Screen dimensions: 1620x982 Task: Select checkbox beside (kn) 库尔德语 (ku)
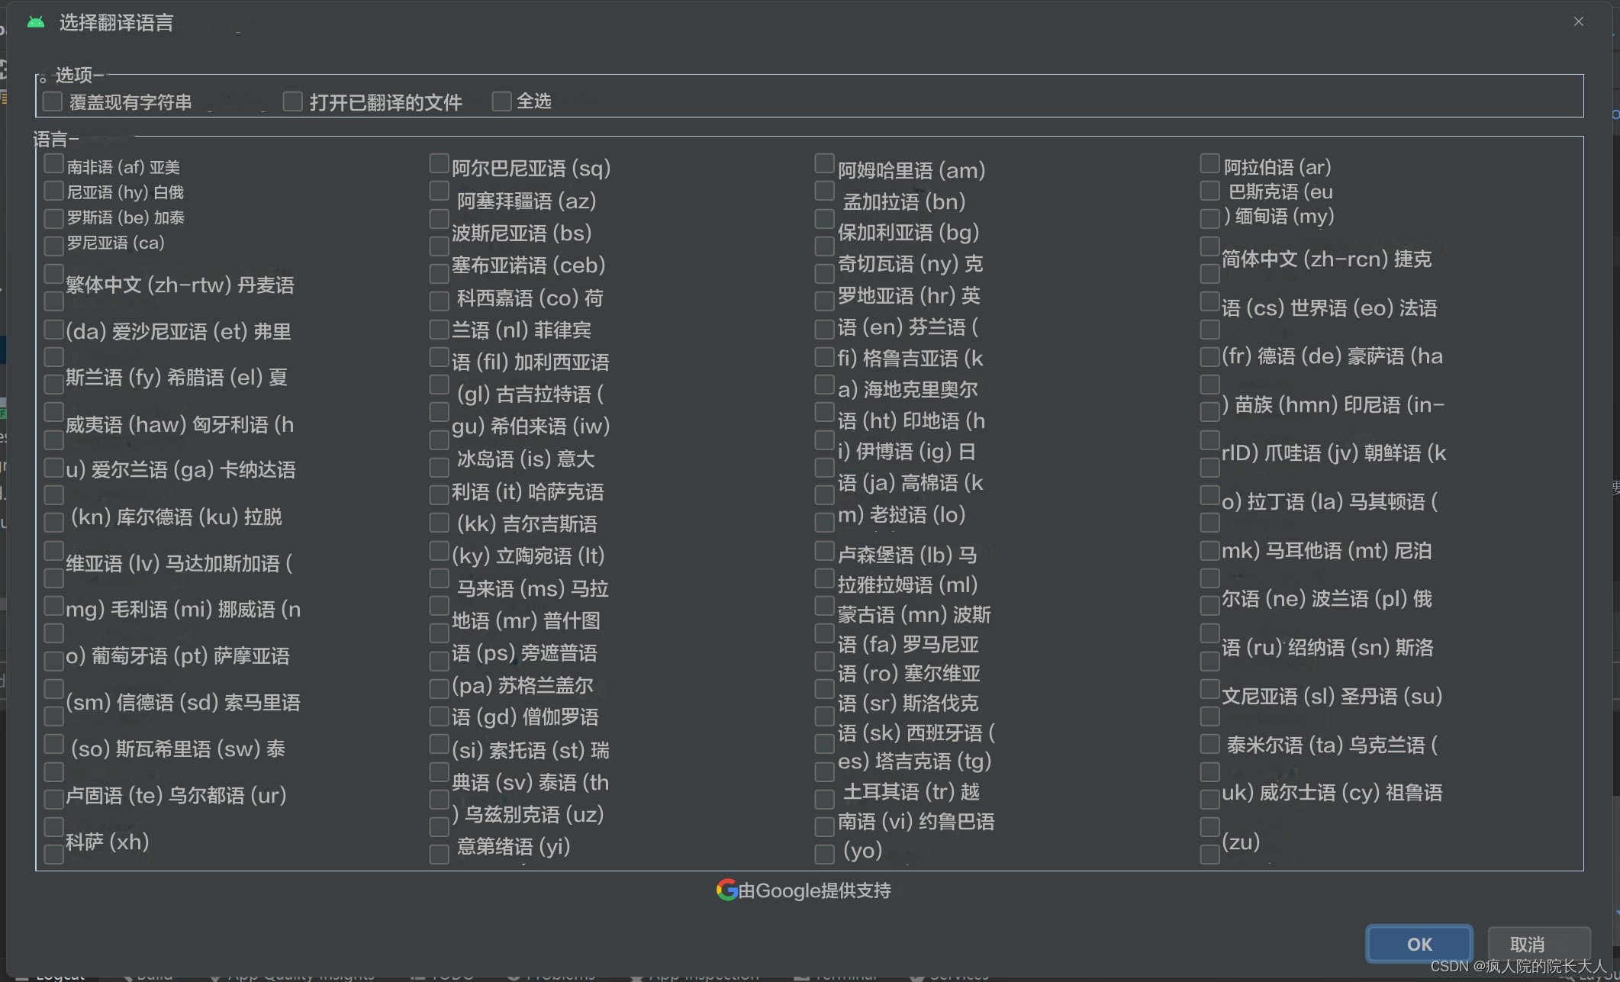point(53,522)
